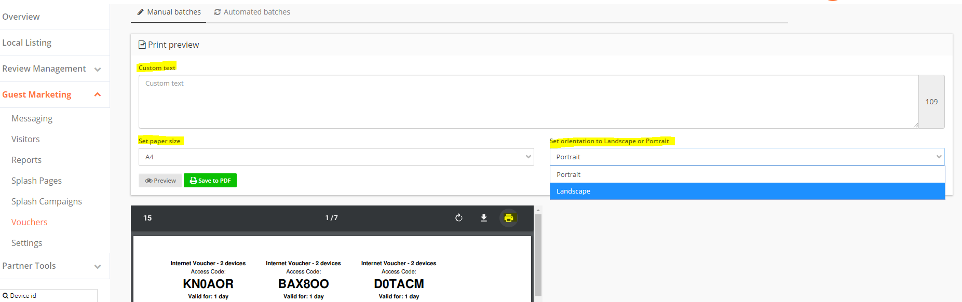
Task: Click voucher code D0TACM
Action: pyautogui.click(x=399, y=284)
